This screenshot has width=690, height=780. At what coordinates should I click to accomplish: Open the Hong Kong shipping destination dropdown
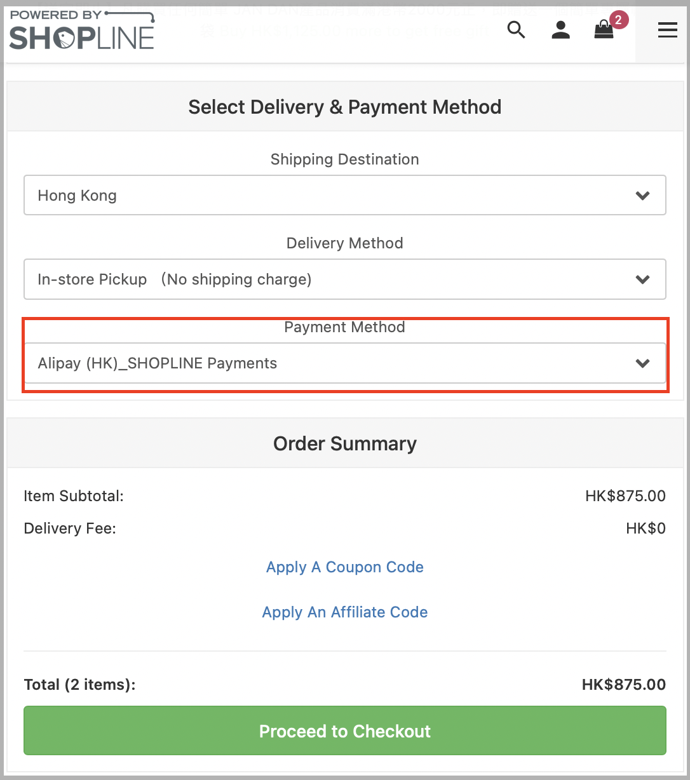345,195
